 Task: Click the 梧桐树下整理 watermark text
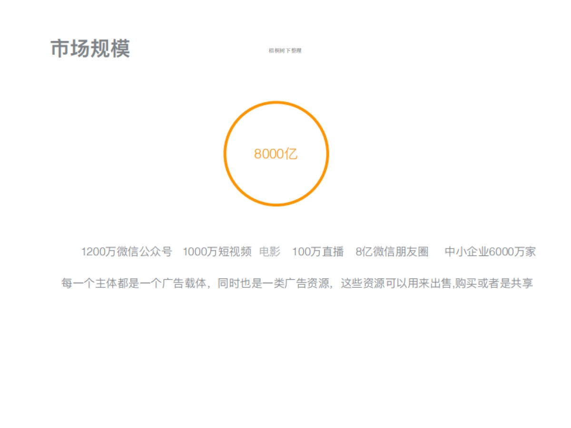click(x=286, y=50)
